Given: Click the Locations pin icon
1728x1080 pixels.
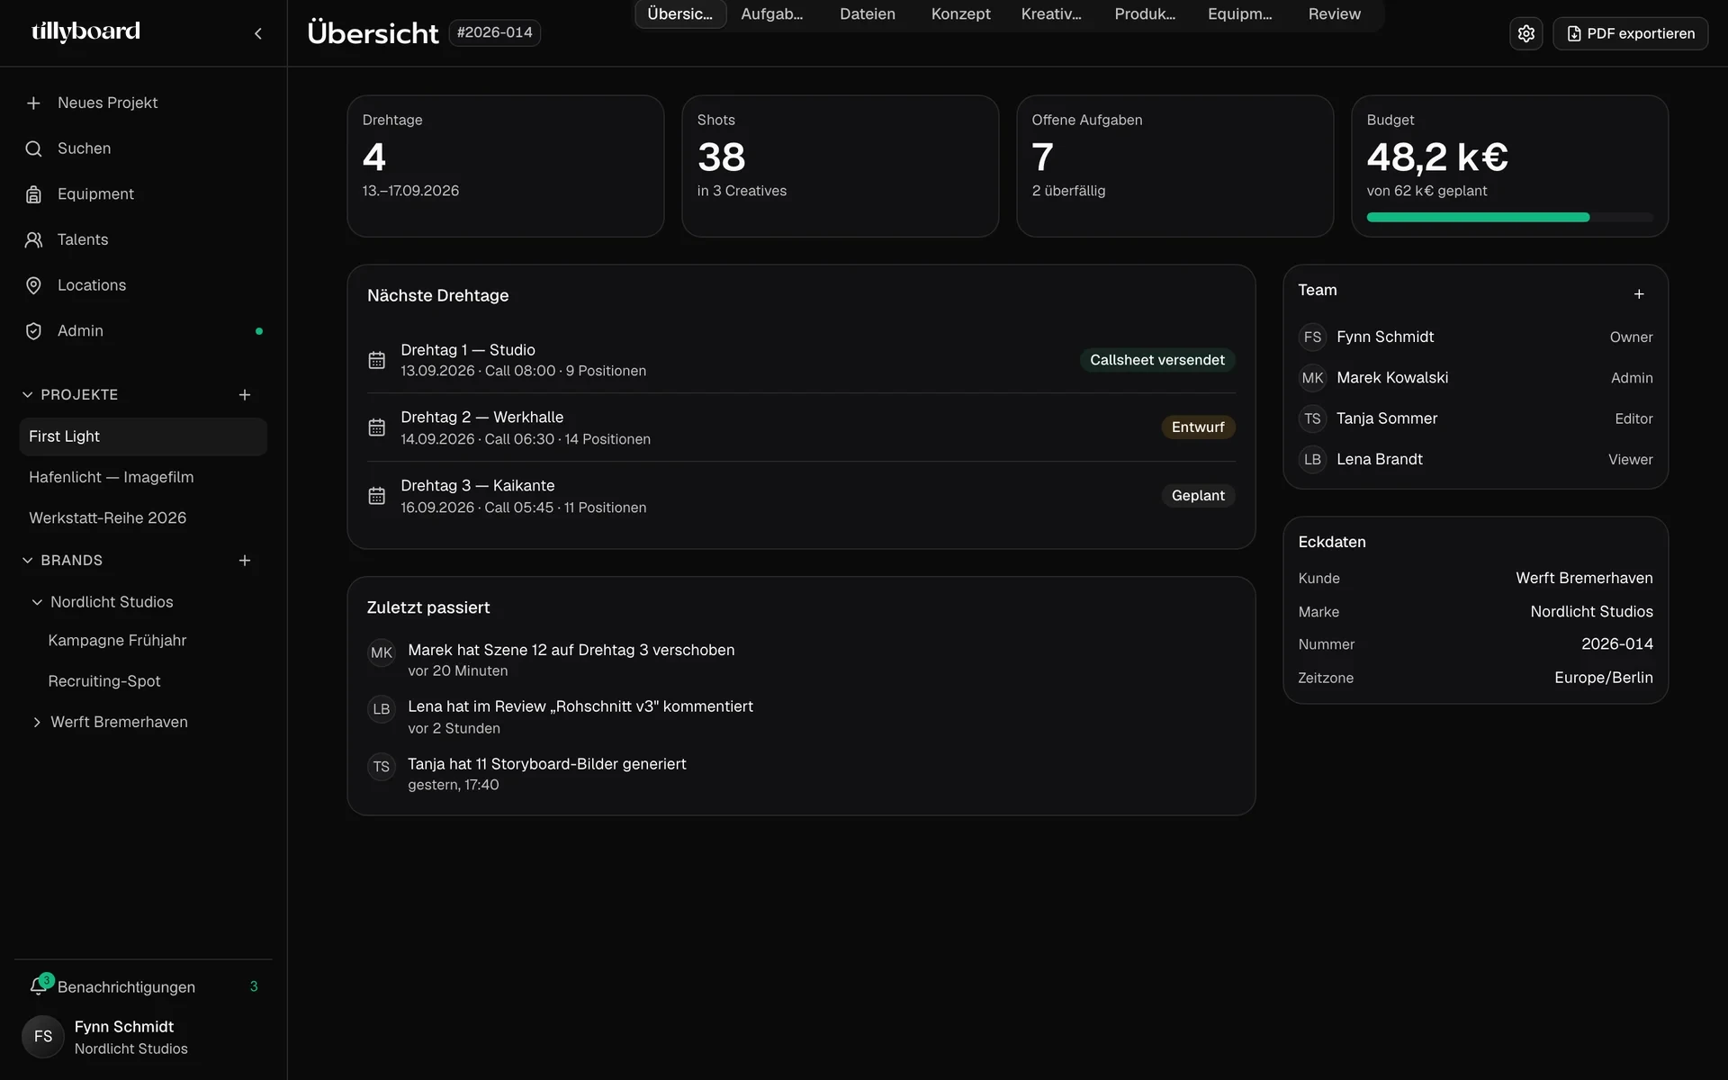Looking at the screenshot, I should coord(33,285).
